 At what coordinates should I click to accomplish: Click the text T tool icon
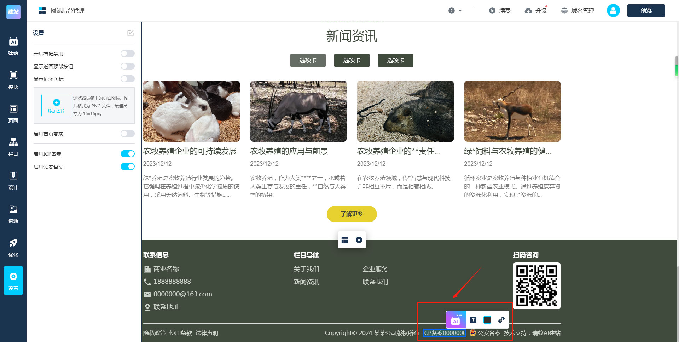point(473,320)
